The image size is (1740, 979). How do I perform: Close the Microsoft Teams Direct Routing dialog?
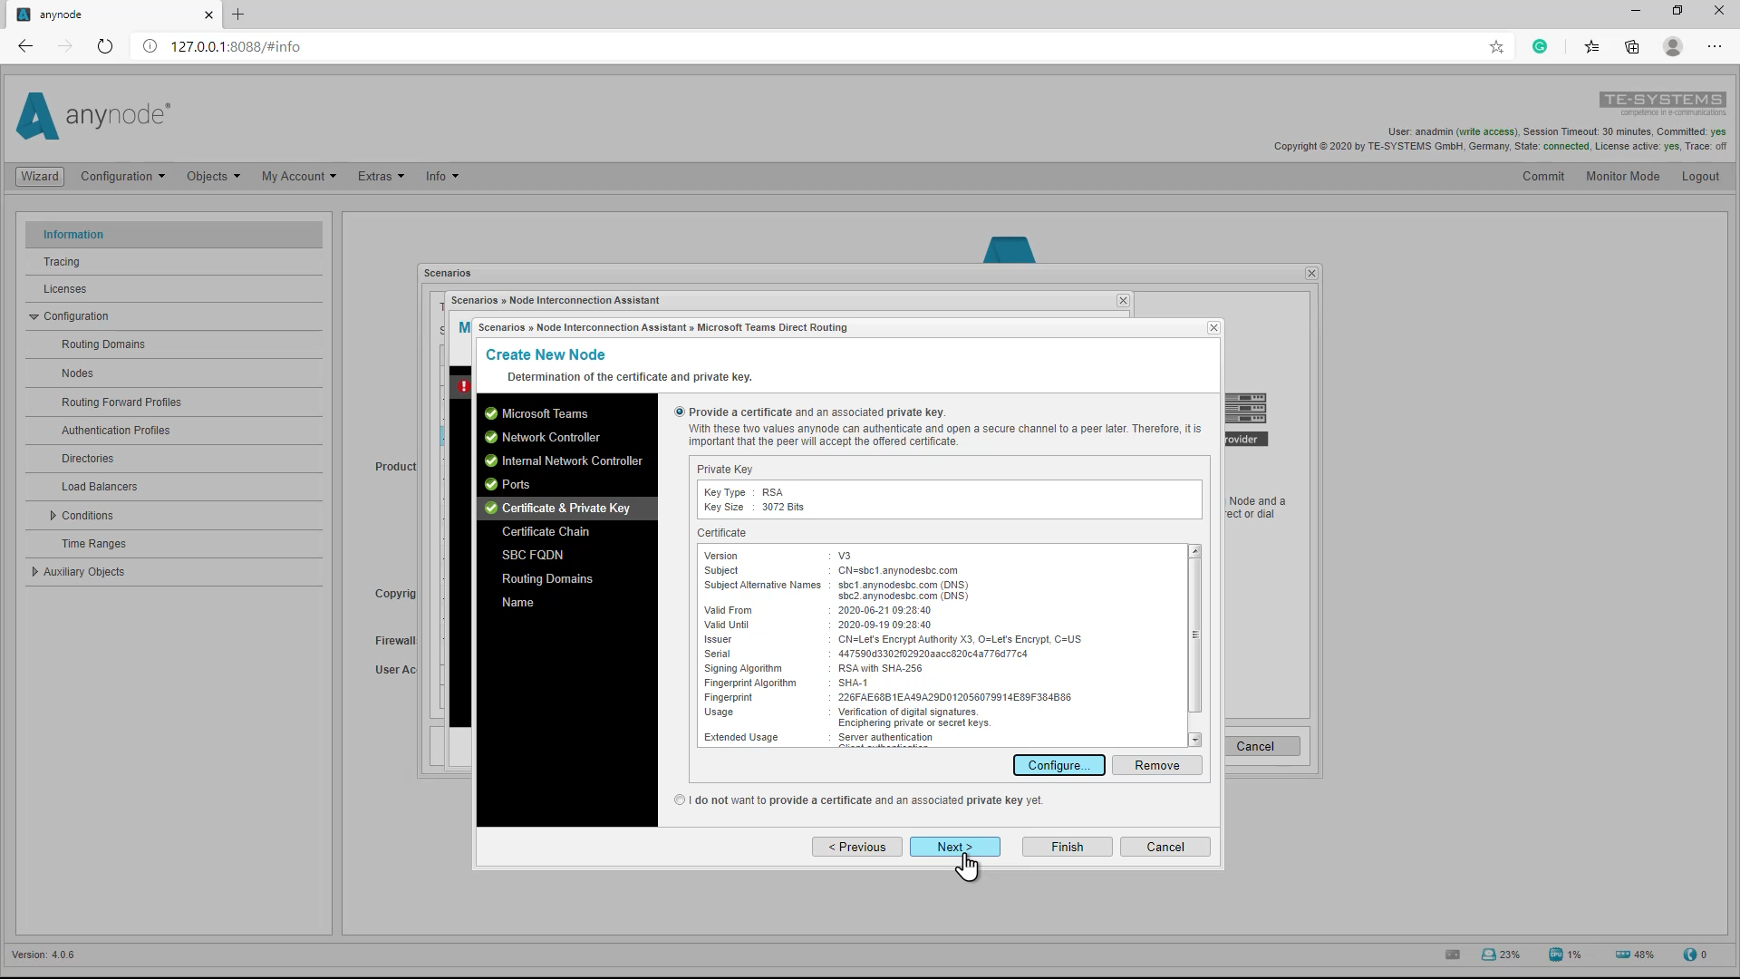[1213, 327]
